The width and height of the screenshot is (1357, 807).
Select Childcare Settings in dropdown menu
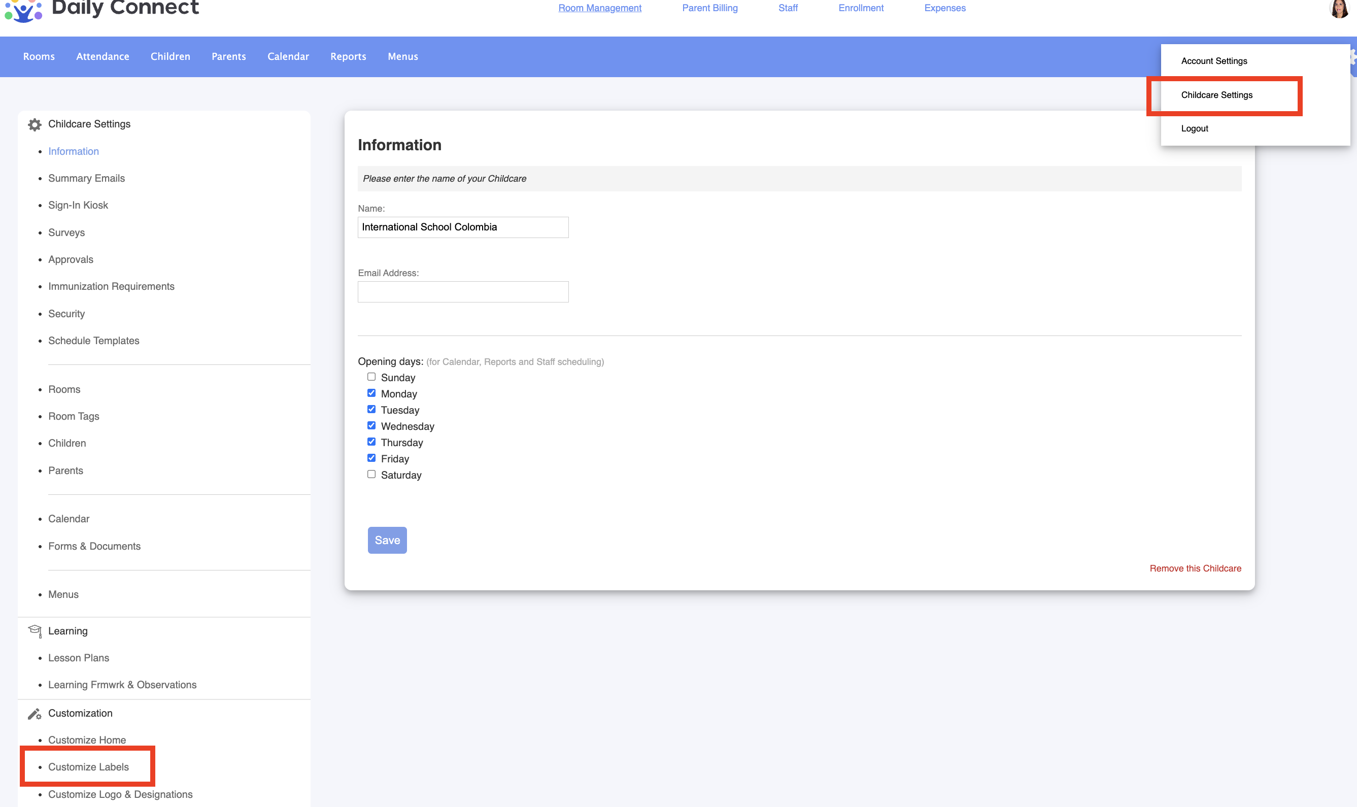(x=1216, y=94)
